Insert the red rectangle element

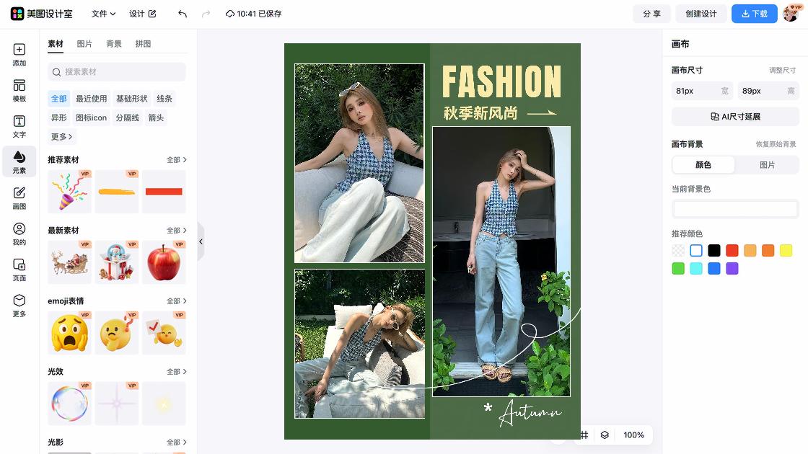point(164,192)
